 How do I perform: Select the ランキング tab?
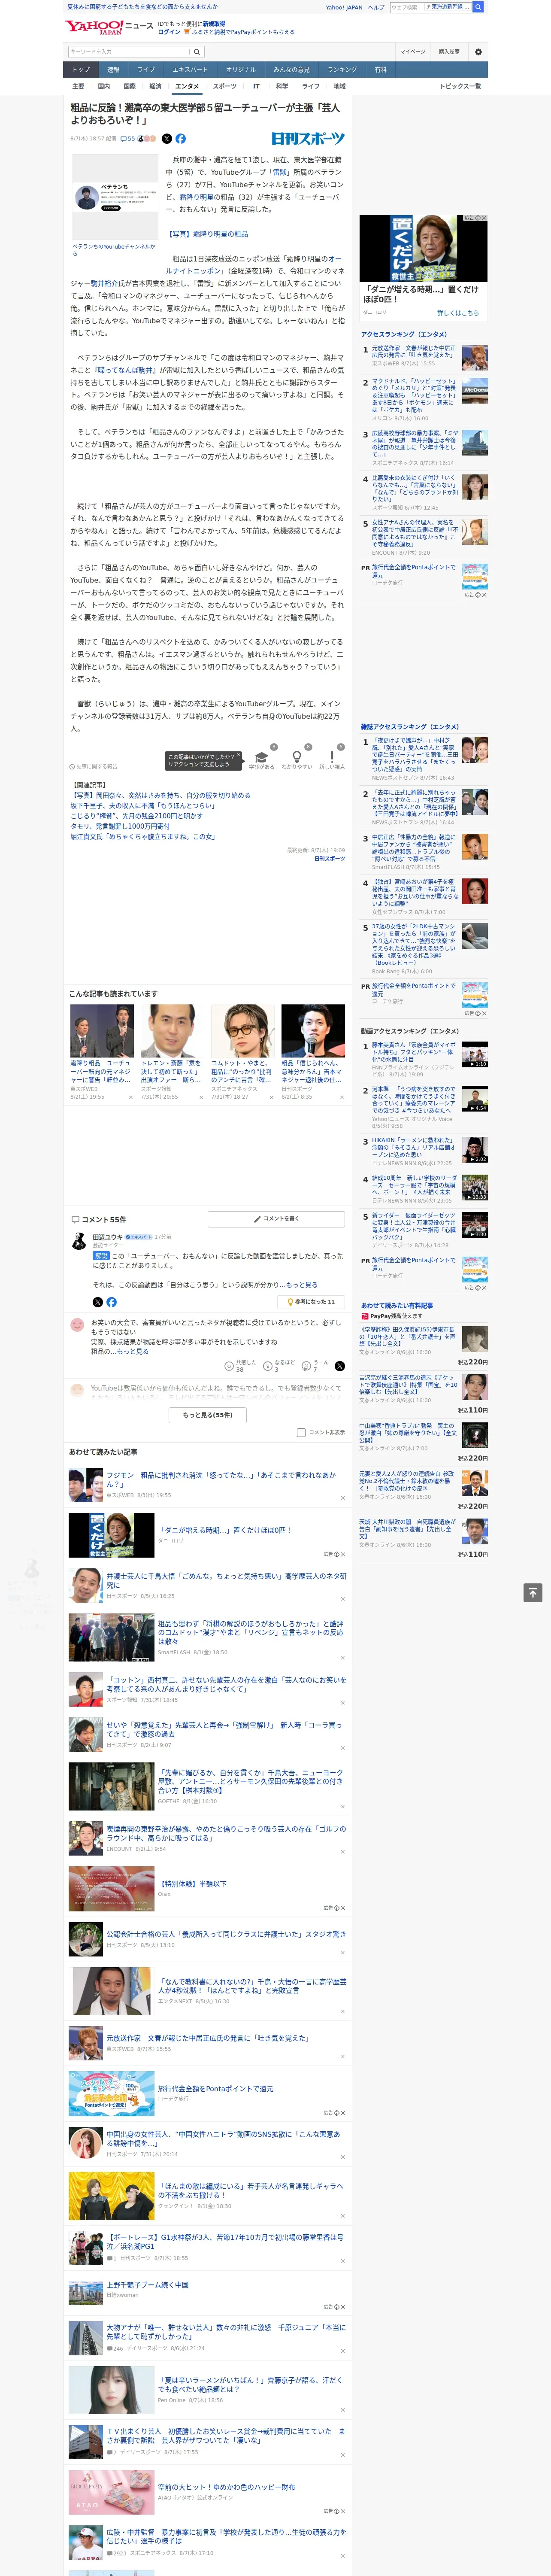click(x=342, y=70)
